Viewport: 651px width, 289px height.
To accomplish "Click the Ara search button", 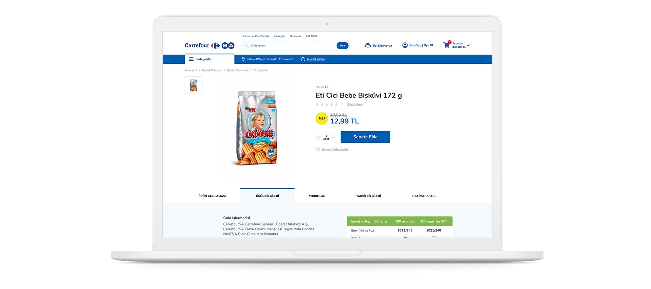I will (342, 45).
